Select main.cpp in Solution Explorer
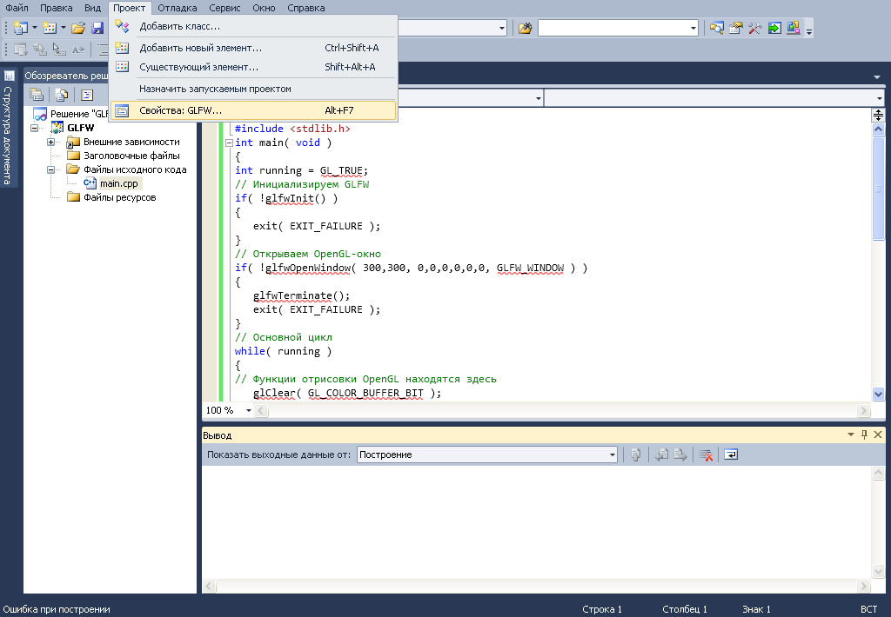Image resolution: width=891 pixels, height=617 pixels. [x=118, y=183]
